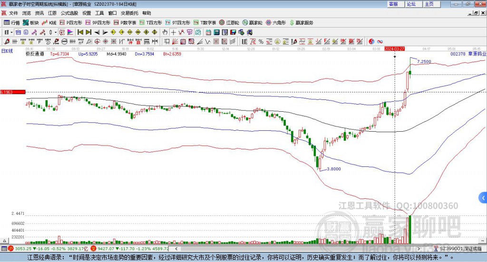Viewport: 487px width, 262px height.
Task: Click the 论坛 forum button
Action: pyautogui.click(x=413, y=4)
